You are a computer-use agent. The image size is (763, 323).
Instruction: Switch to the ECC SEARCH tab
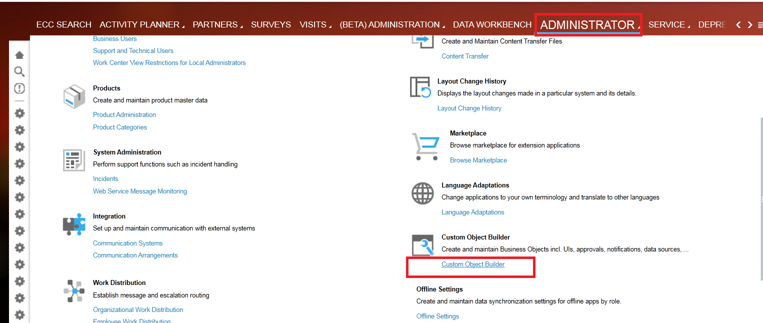click(x=64, y=24)
